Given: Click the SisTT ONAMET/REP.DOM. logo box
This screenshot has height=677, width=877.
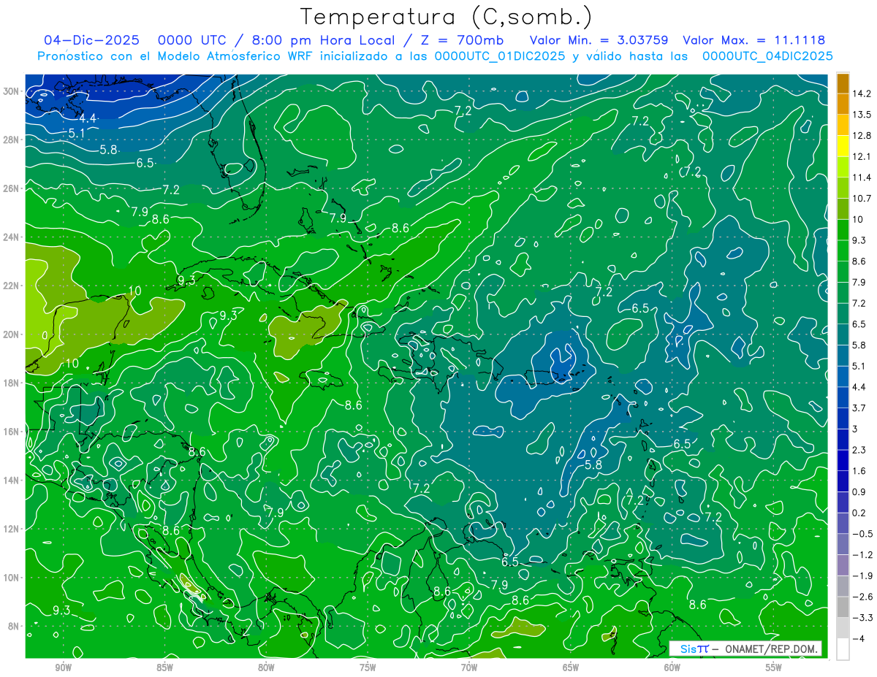Looking at the screenshot, I should coord(745,649).
